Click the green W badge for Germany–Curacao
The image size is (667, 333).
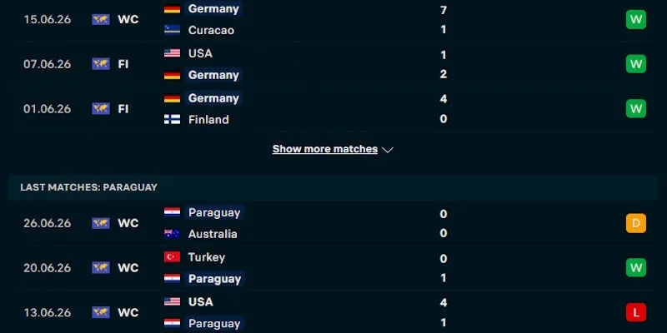(x=636, y=19)
